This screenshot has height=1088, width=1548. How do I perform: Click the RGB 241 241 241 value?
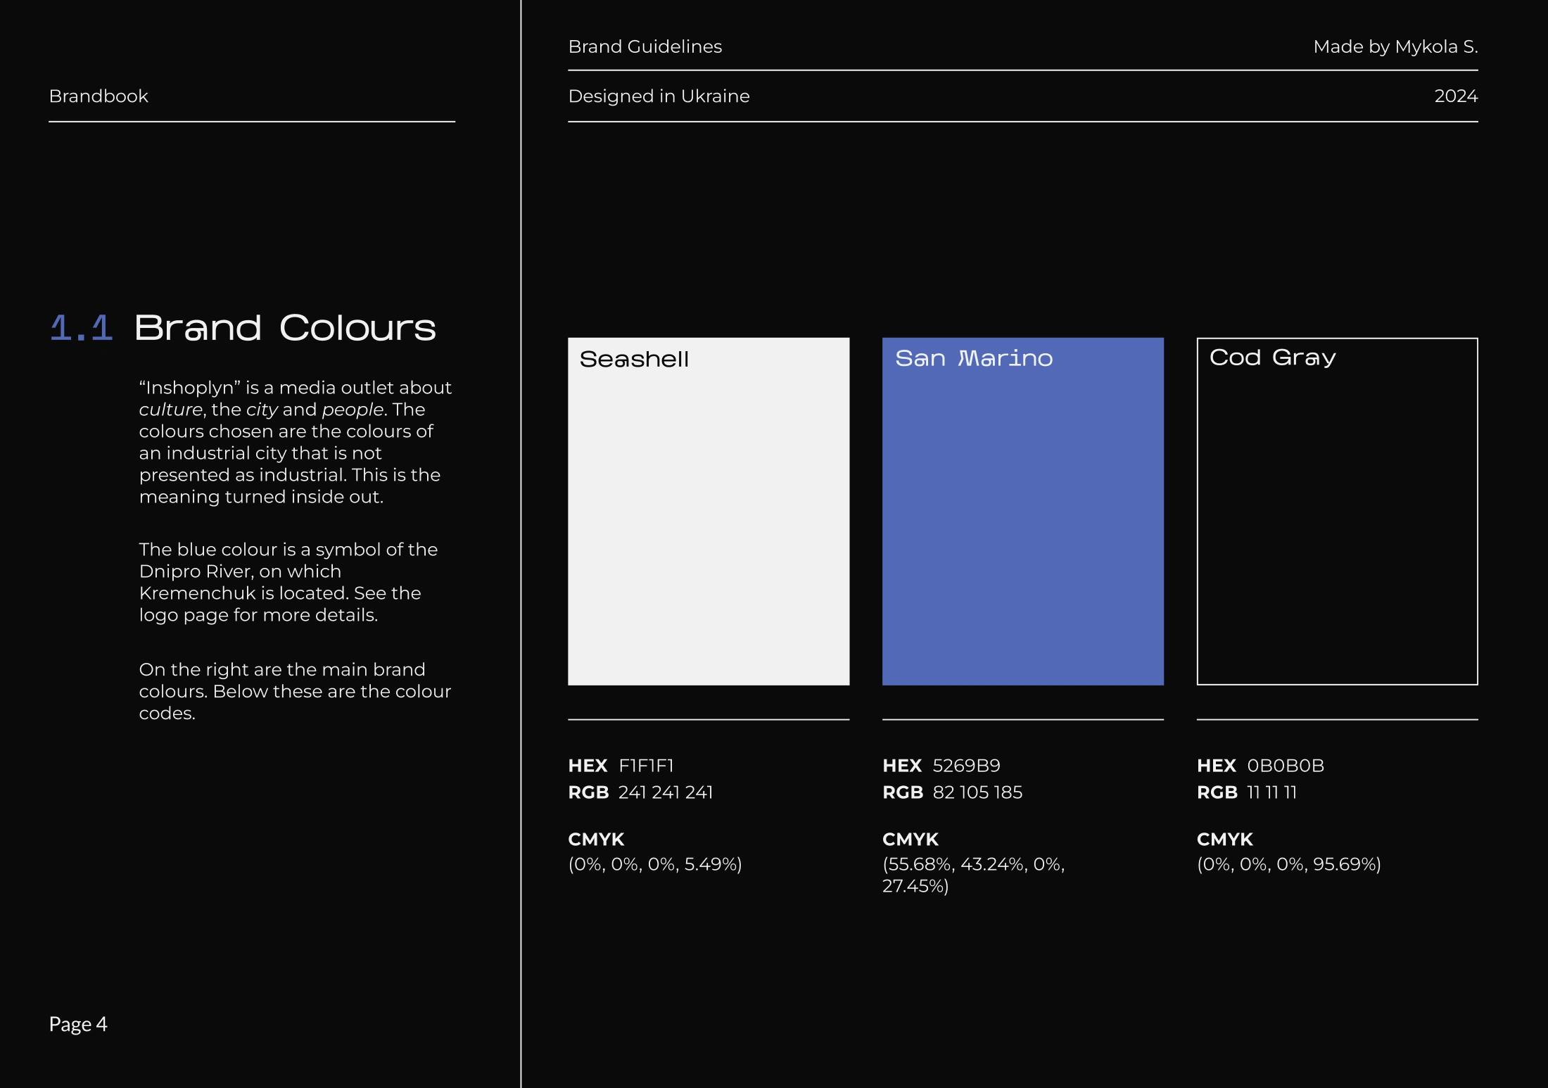(x=640, y=792)
